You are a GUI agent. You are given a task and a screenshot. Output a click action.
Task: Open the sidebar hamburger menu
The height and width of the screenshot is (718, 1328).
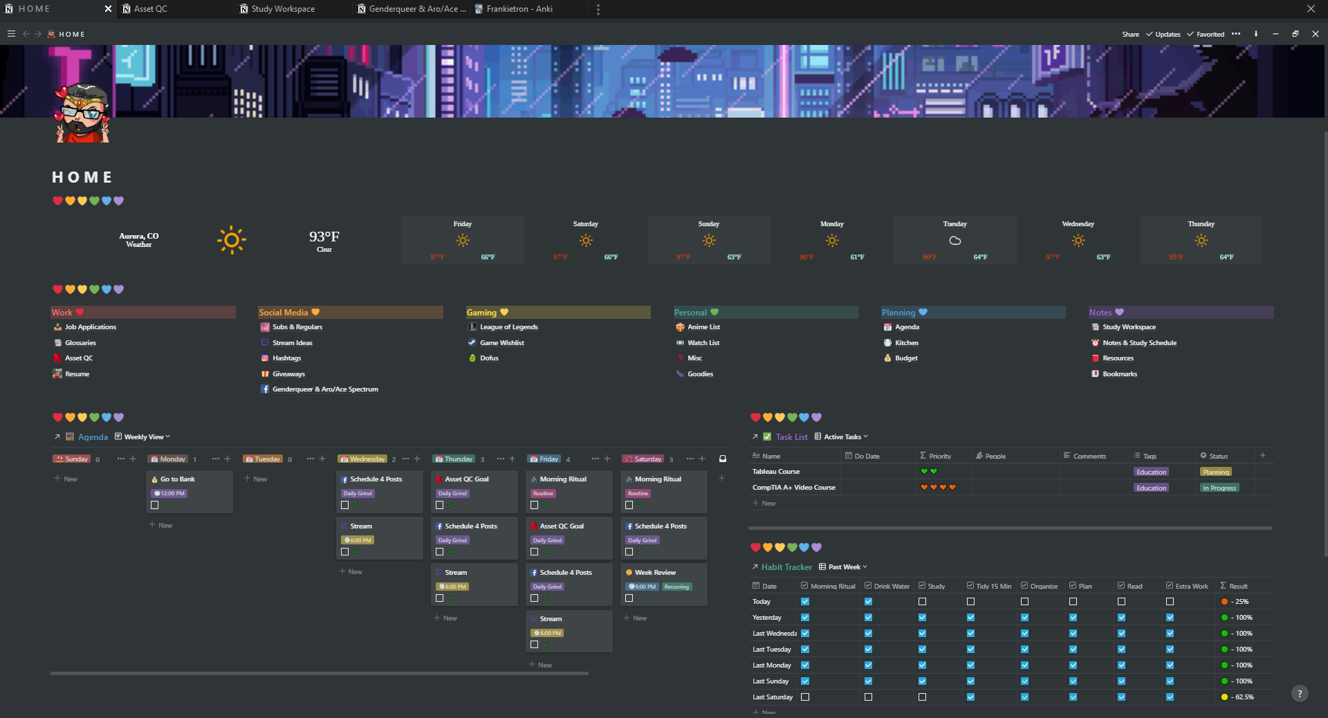click(11, 34)
